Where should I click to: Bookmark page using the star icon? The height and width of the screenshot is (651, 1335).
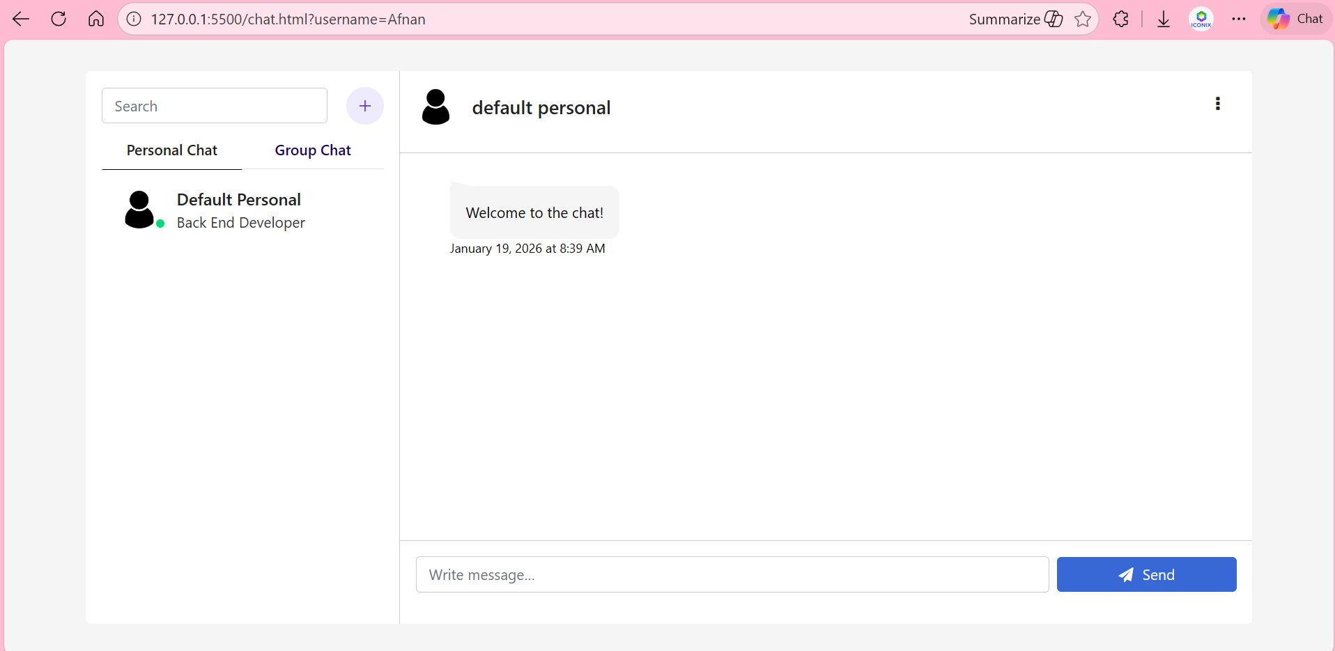[x=1082, y=19]
